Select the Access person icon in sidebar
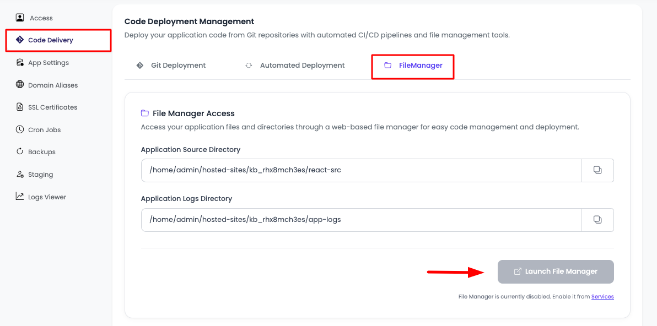Viewport: 657px width, 326px height. pos(19,17)
